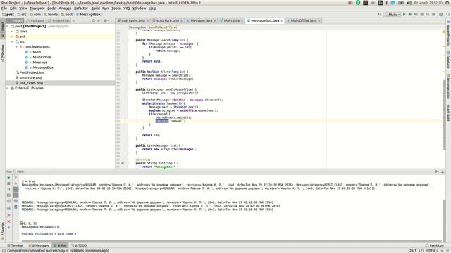
Task: Open the Refactor menu
Action: pos(81,8)
